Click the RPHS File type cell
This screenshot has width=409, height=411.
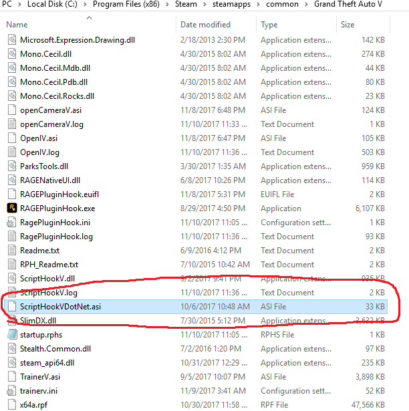[277, 335]
